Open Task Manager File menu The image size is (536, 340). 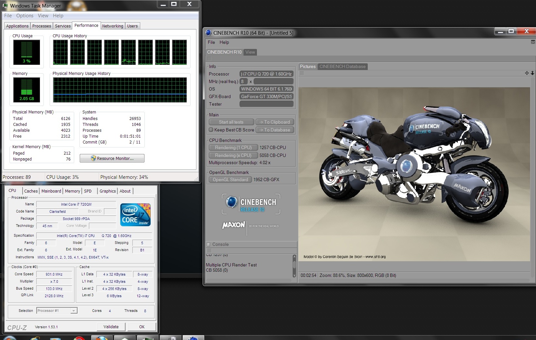(x=8, y=16)
